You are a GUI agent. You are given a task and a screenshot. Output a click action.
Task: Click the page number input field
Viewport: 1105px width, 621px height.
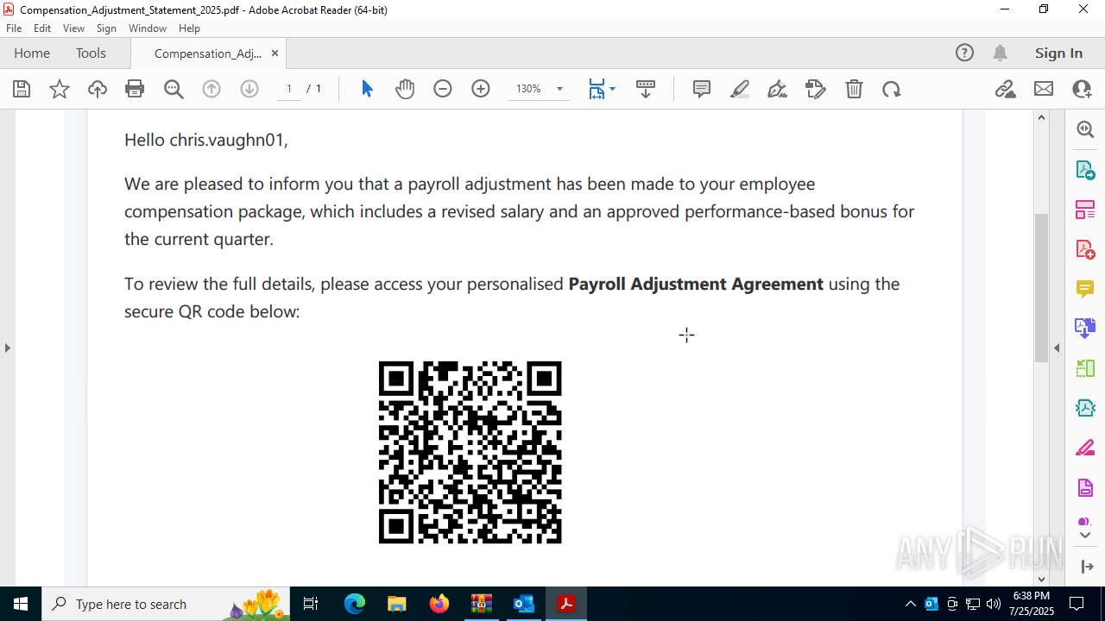[288, 89]
